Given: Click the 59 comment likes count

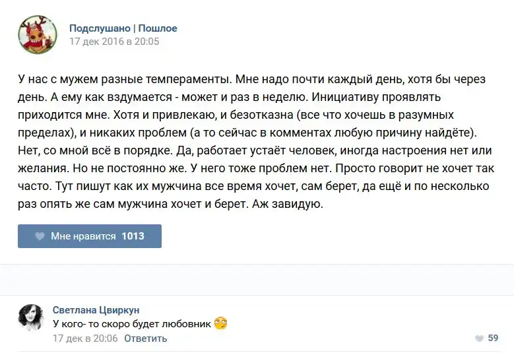Looking at the screenshot, I should tap(493, 338).
